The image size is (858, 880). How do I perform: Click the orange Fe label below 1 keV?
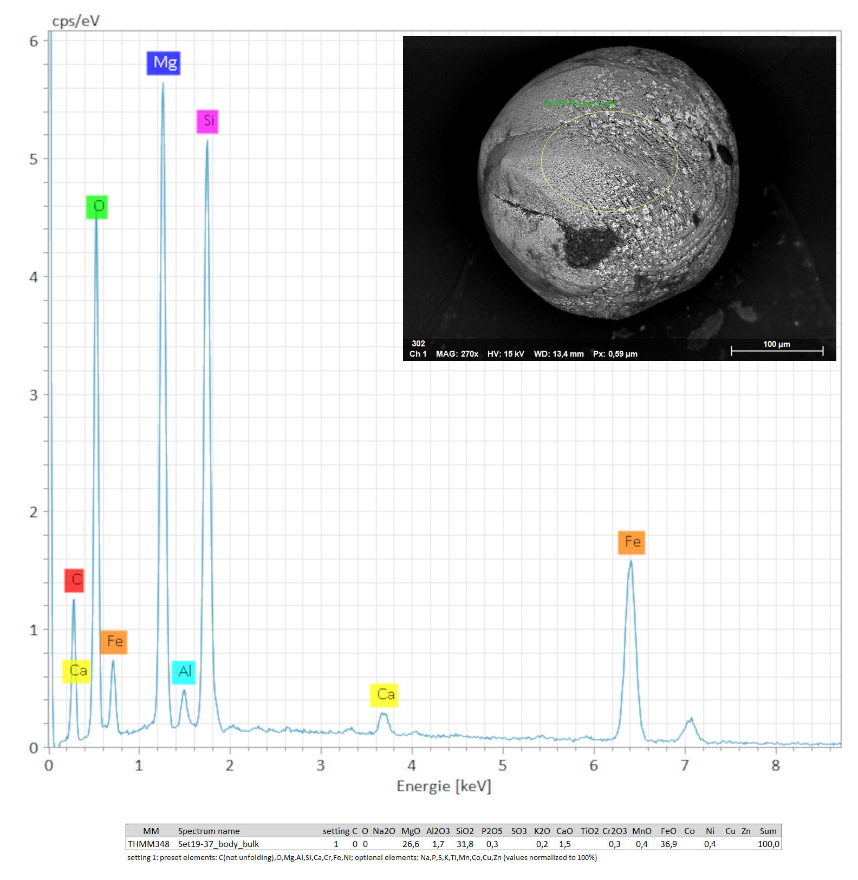point(114,642)
